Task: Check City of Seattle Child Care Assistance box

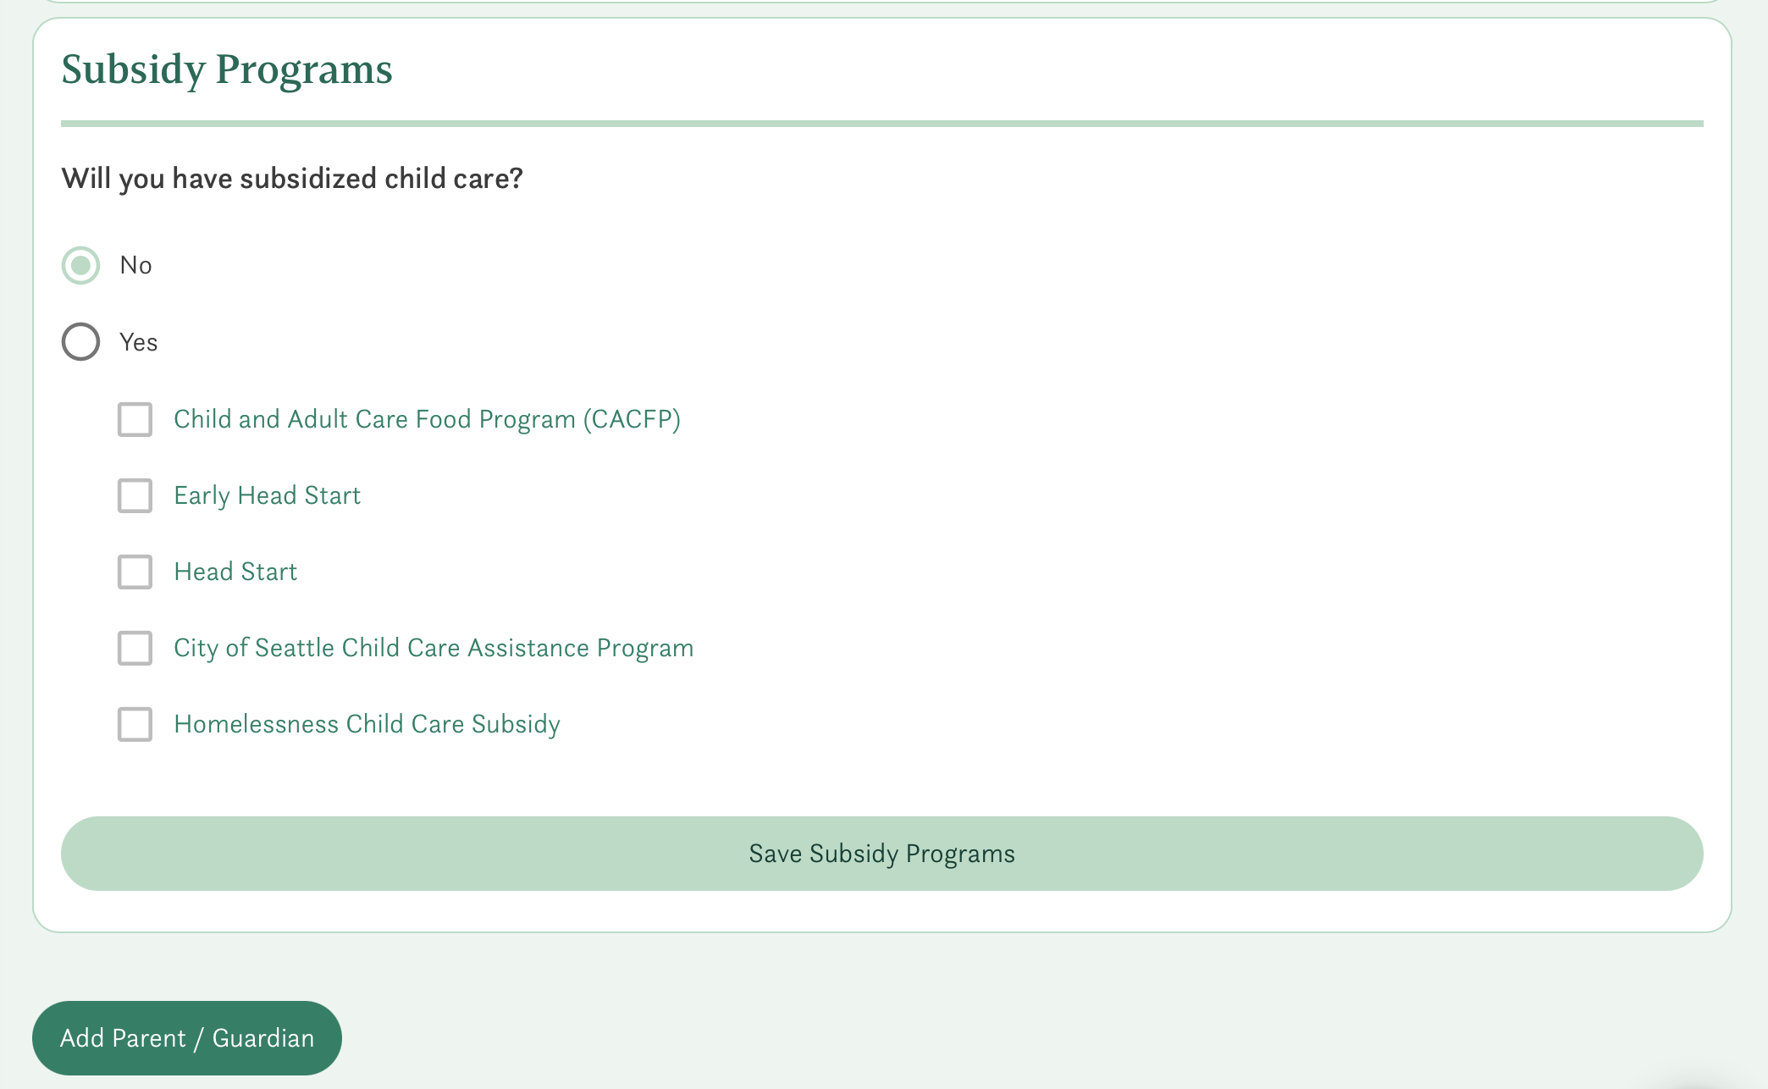Action: (135, 648)
